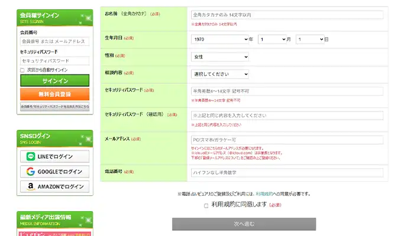Focus the password confirmation input field

coord(287,116)
